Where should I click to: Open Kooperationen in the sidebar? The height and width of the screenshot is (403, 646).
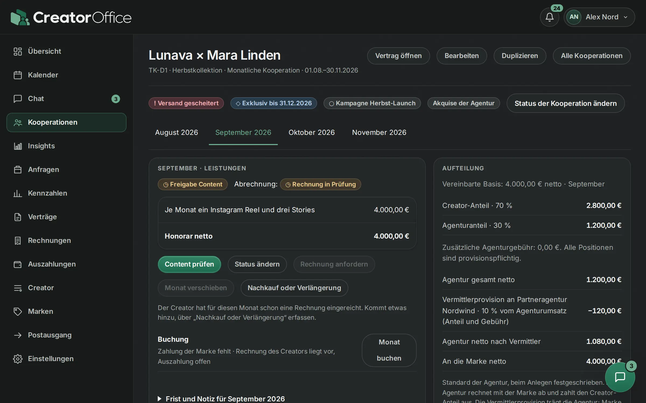(66, 123)
